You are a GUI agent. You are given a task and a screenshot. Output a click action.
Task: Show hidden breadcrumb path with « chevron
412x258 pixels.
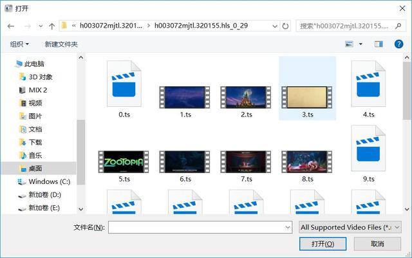[74, 26]
